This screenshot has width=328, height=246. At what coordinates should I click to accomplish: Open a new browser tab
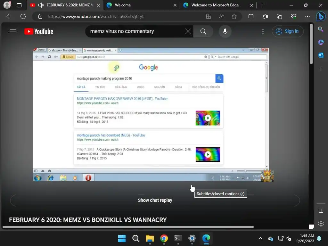click(x=262, y=5)
